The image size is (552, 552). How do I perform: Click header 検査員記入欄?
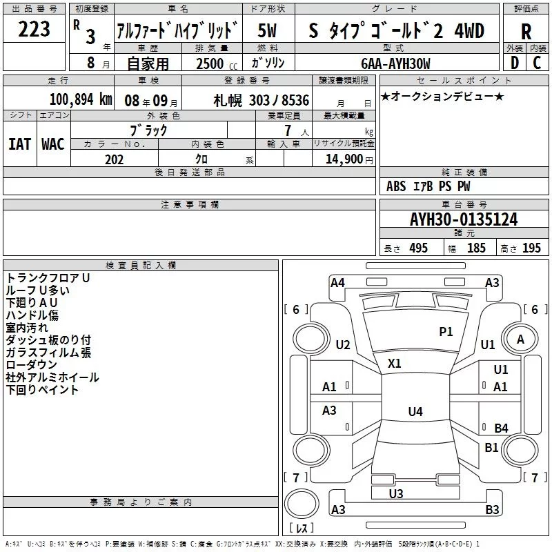(141, 266)
